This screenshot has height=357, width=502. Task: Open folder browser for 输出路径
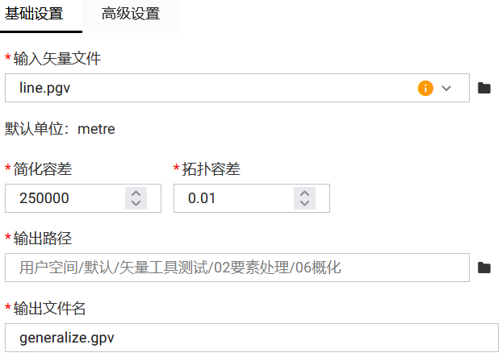point(484,268)
